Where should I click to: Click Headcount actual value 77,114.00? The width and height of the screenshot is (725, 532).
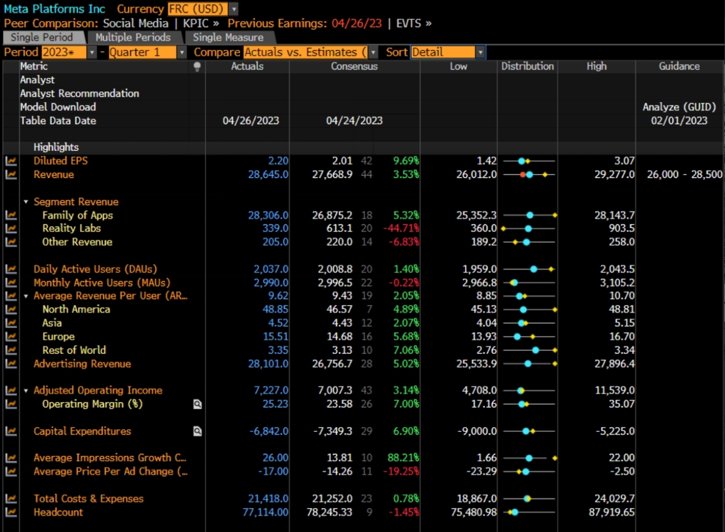pyautogui.click(x=266, y=512)
